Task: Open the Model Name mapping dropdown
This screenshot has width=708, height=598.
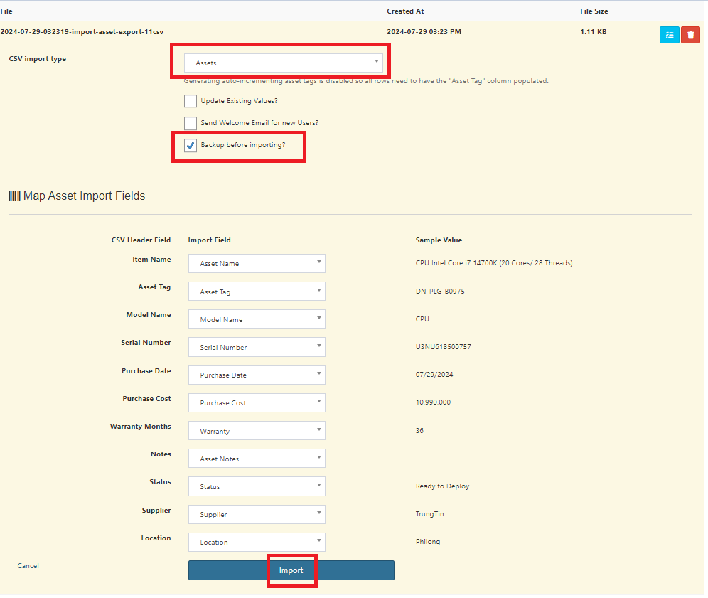Action: tap(257, 319)
